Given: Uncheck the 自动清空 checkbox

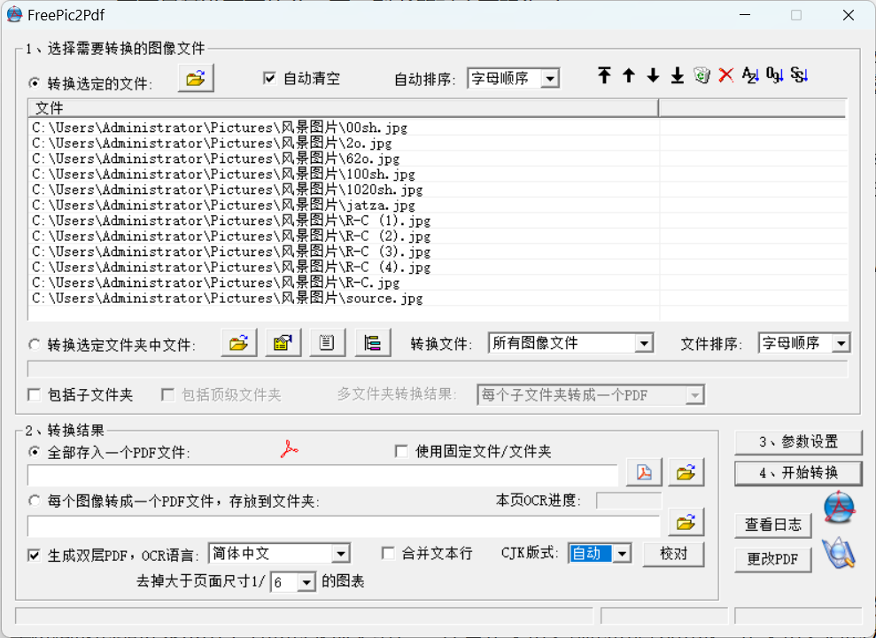Looking at the screenshot, I should point(270,78).
